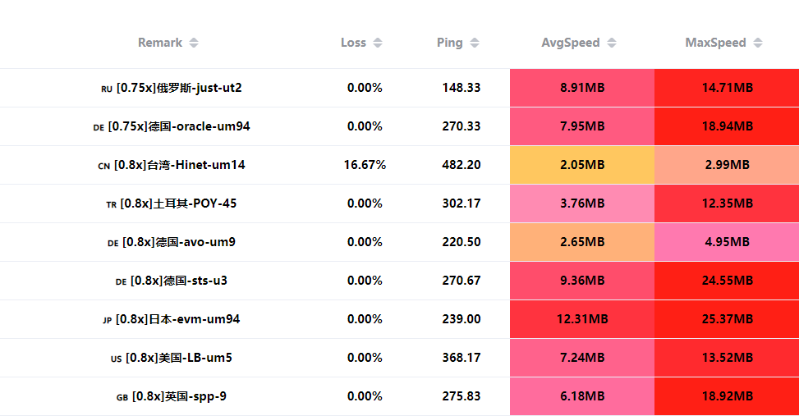
Task: Click the 25.37MB MaxSpeed cell
Action: pyautogui.click(x=727, y=319)
